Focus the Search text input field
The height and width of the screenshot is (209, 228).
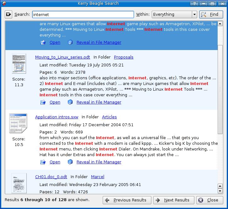(83, 14)
